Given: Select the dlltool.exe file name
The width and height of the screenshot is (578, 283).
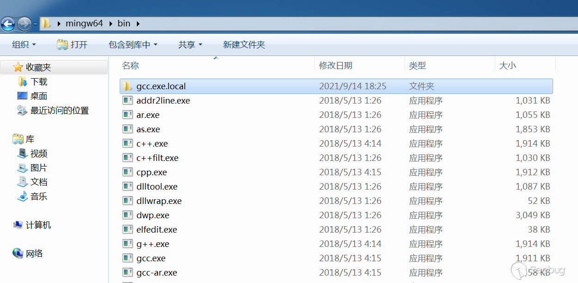Looking at the screenshot, I should coord(157,186).
